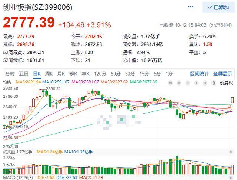Select the 日K candlestick tab

click(37, 73)
